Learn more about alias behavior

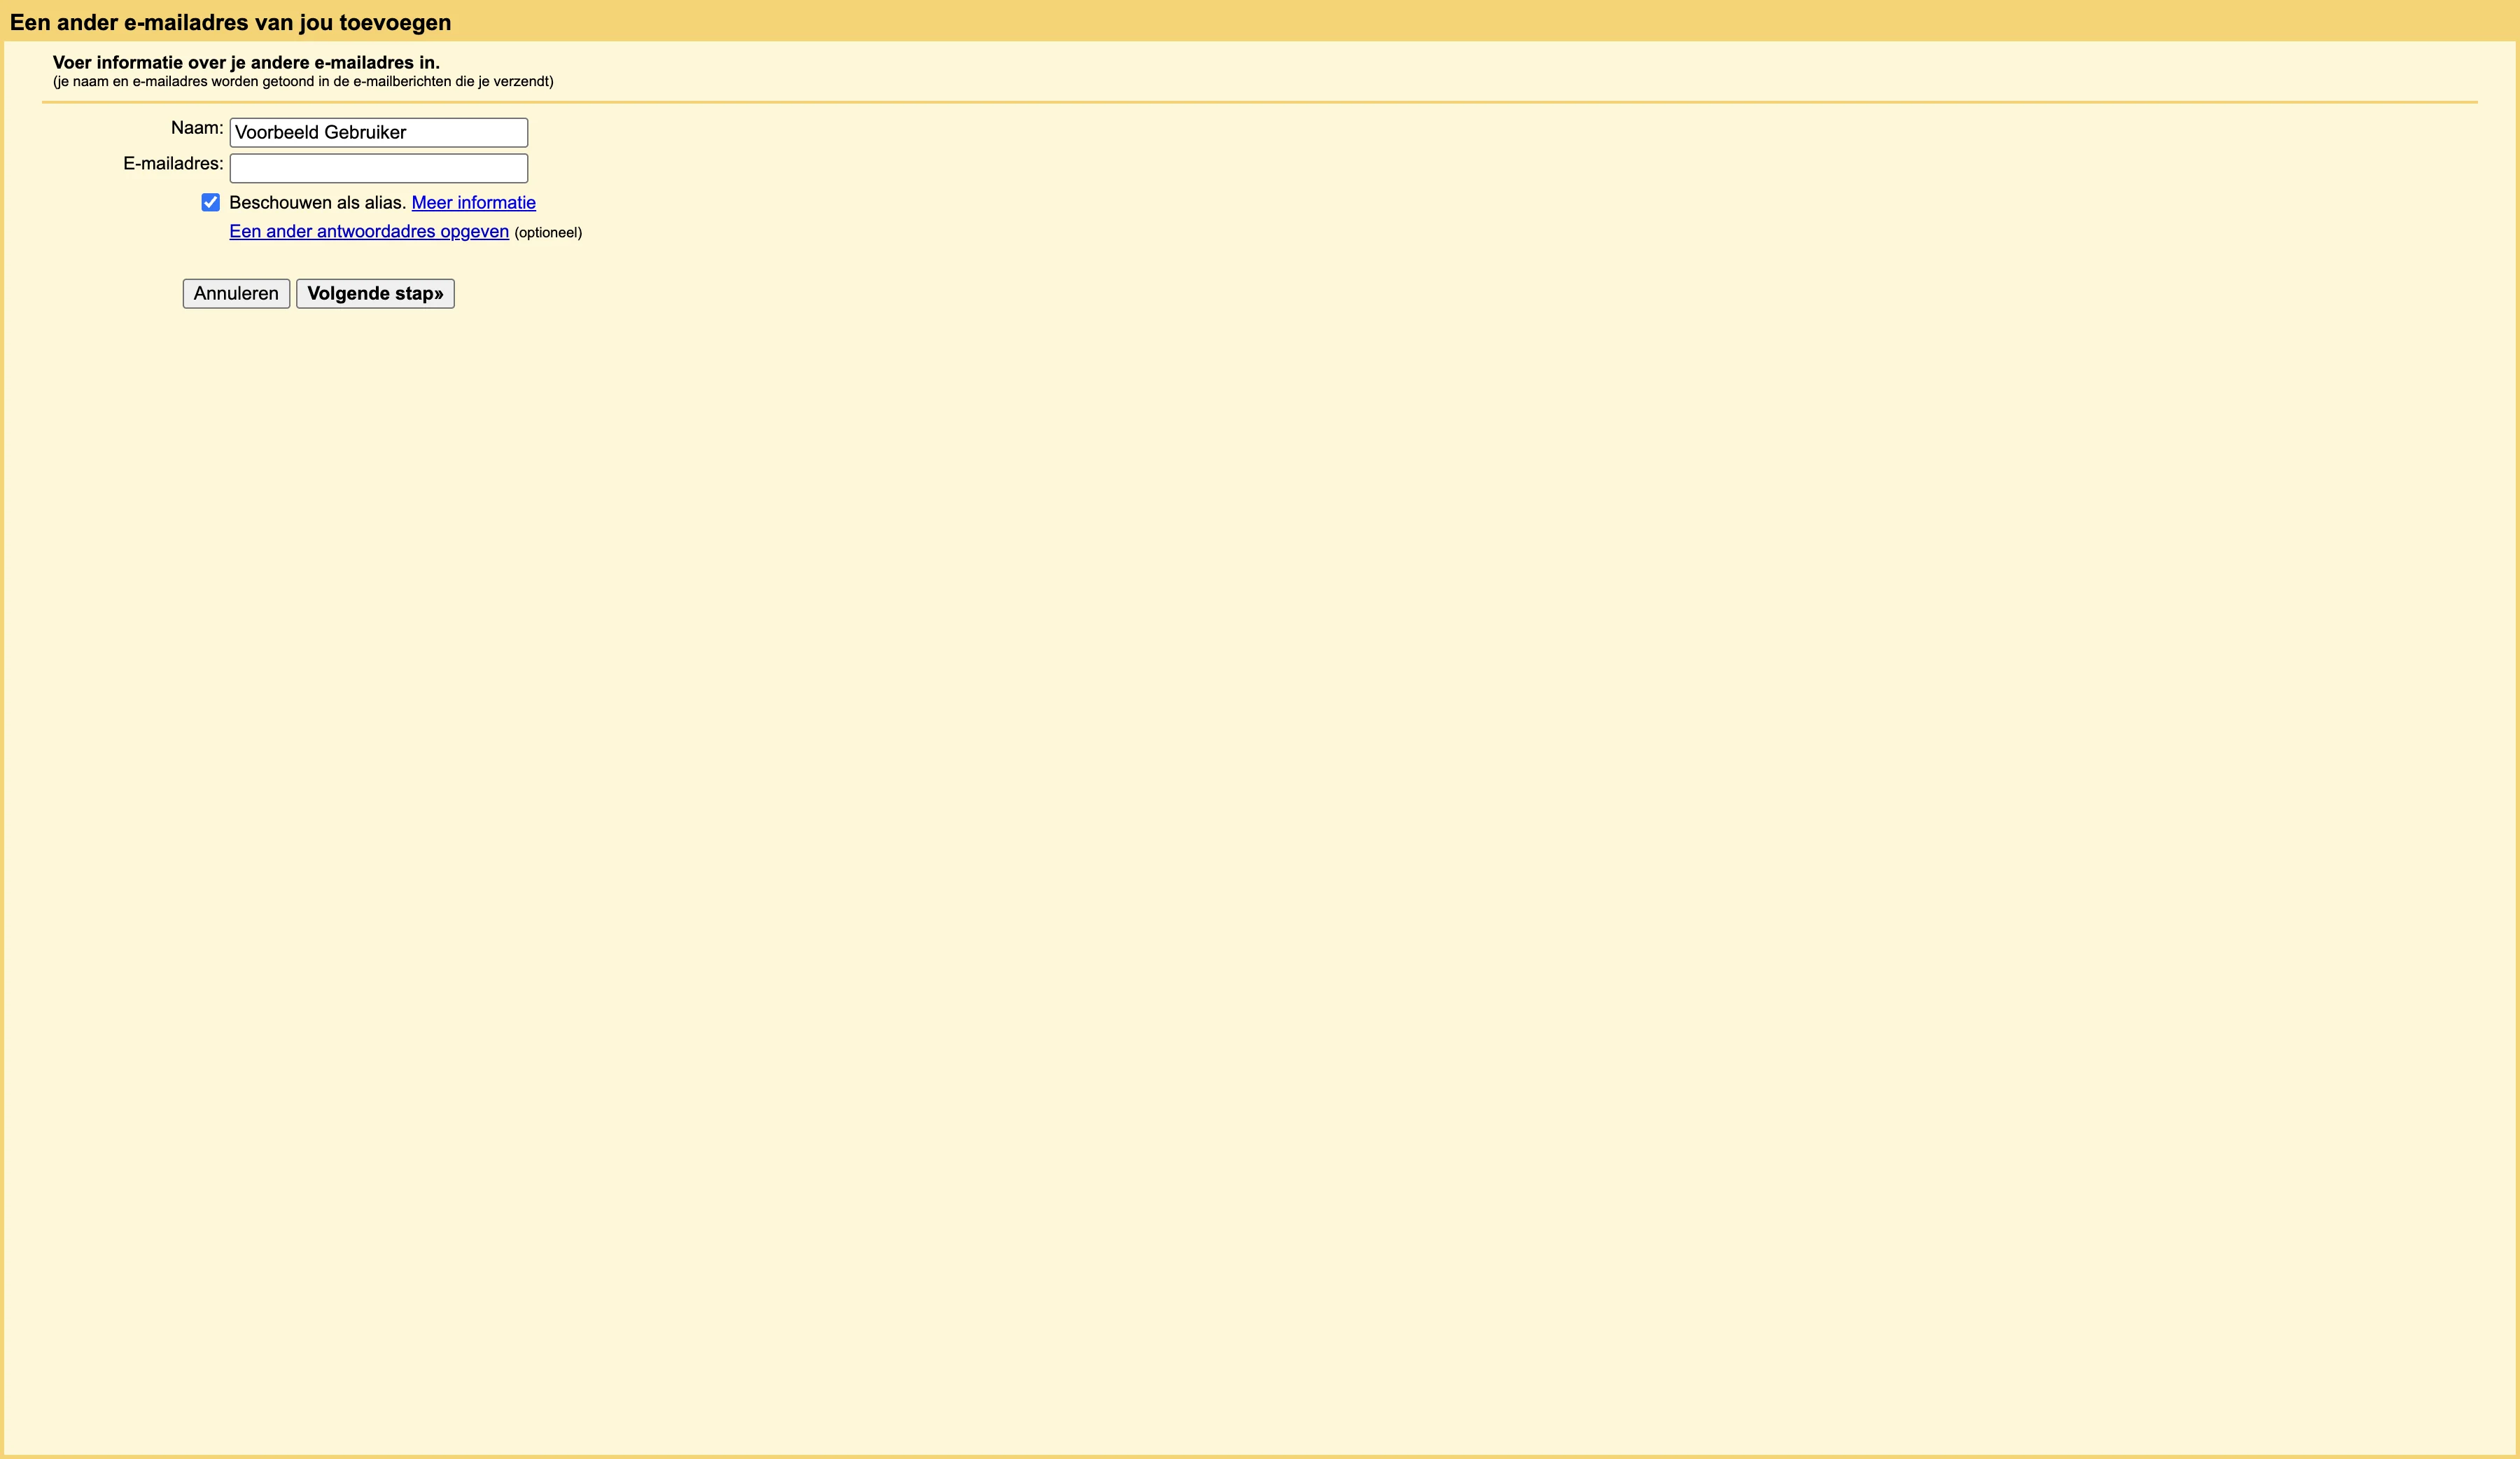pyautogui.click(x=473, y=202)
